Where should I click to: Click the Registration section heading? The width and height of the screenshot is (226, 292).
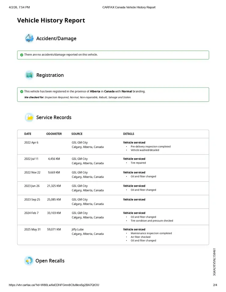[50, 75]
